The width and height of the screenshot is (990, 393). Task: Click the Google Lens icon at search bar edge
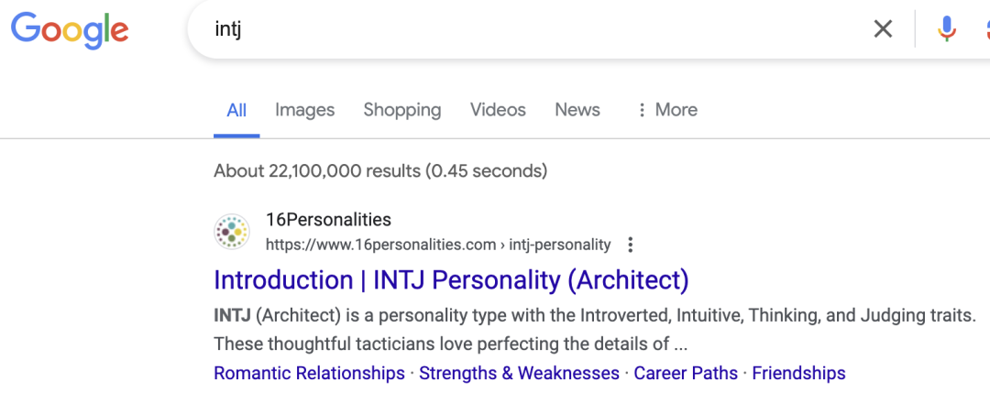[986, 28]
